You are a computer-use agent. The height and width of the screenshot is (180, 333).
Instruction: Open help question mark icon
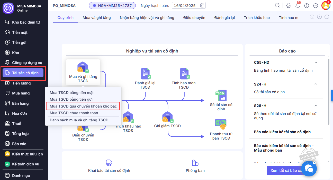[x=307, y=5]
